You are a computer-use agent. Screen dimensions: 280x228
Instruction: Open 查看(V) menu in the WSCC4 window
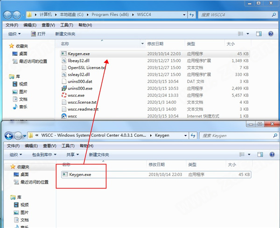click(x=48, y=25)
